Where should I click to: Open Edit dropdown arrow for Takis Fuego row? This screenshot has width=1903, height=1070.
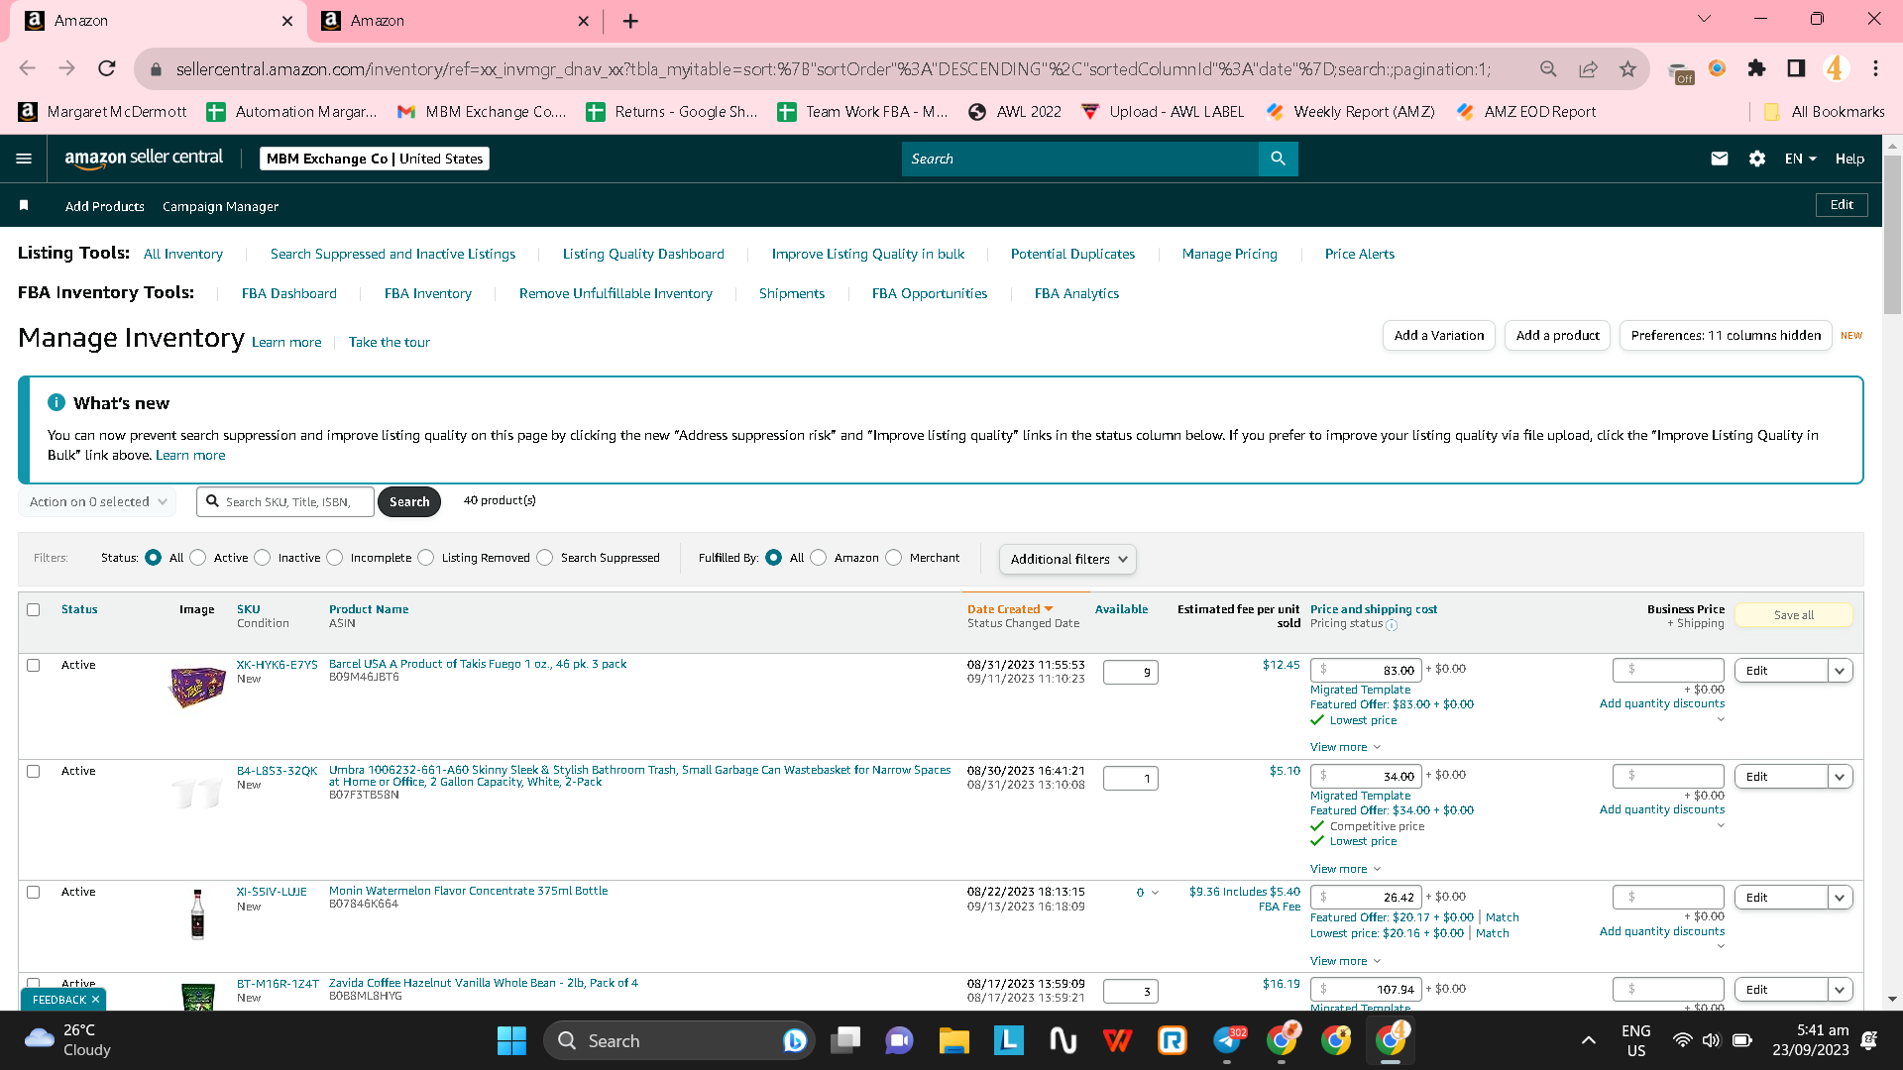1841,671
